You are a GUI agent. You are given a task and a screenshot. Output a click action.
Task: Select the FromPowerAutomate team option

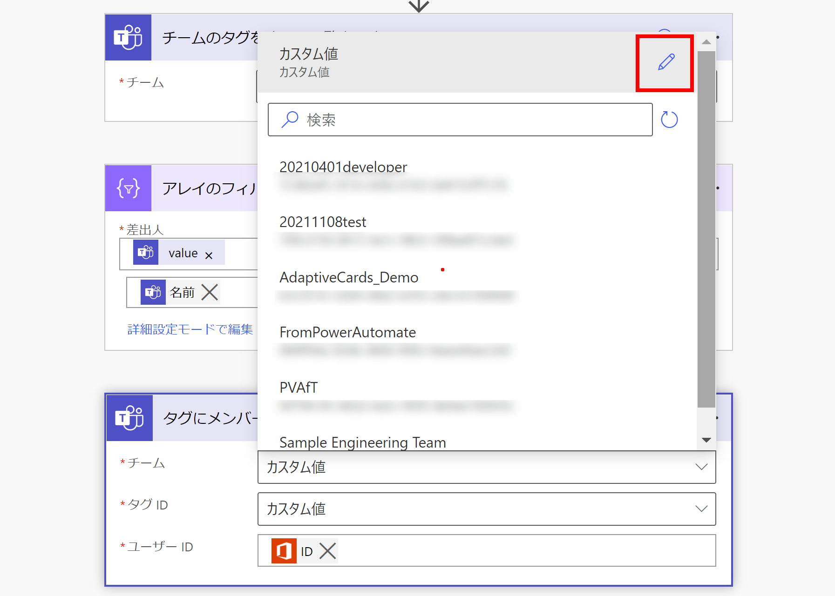tap(347, 332)
